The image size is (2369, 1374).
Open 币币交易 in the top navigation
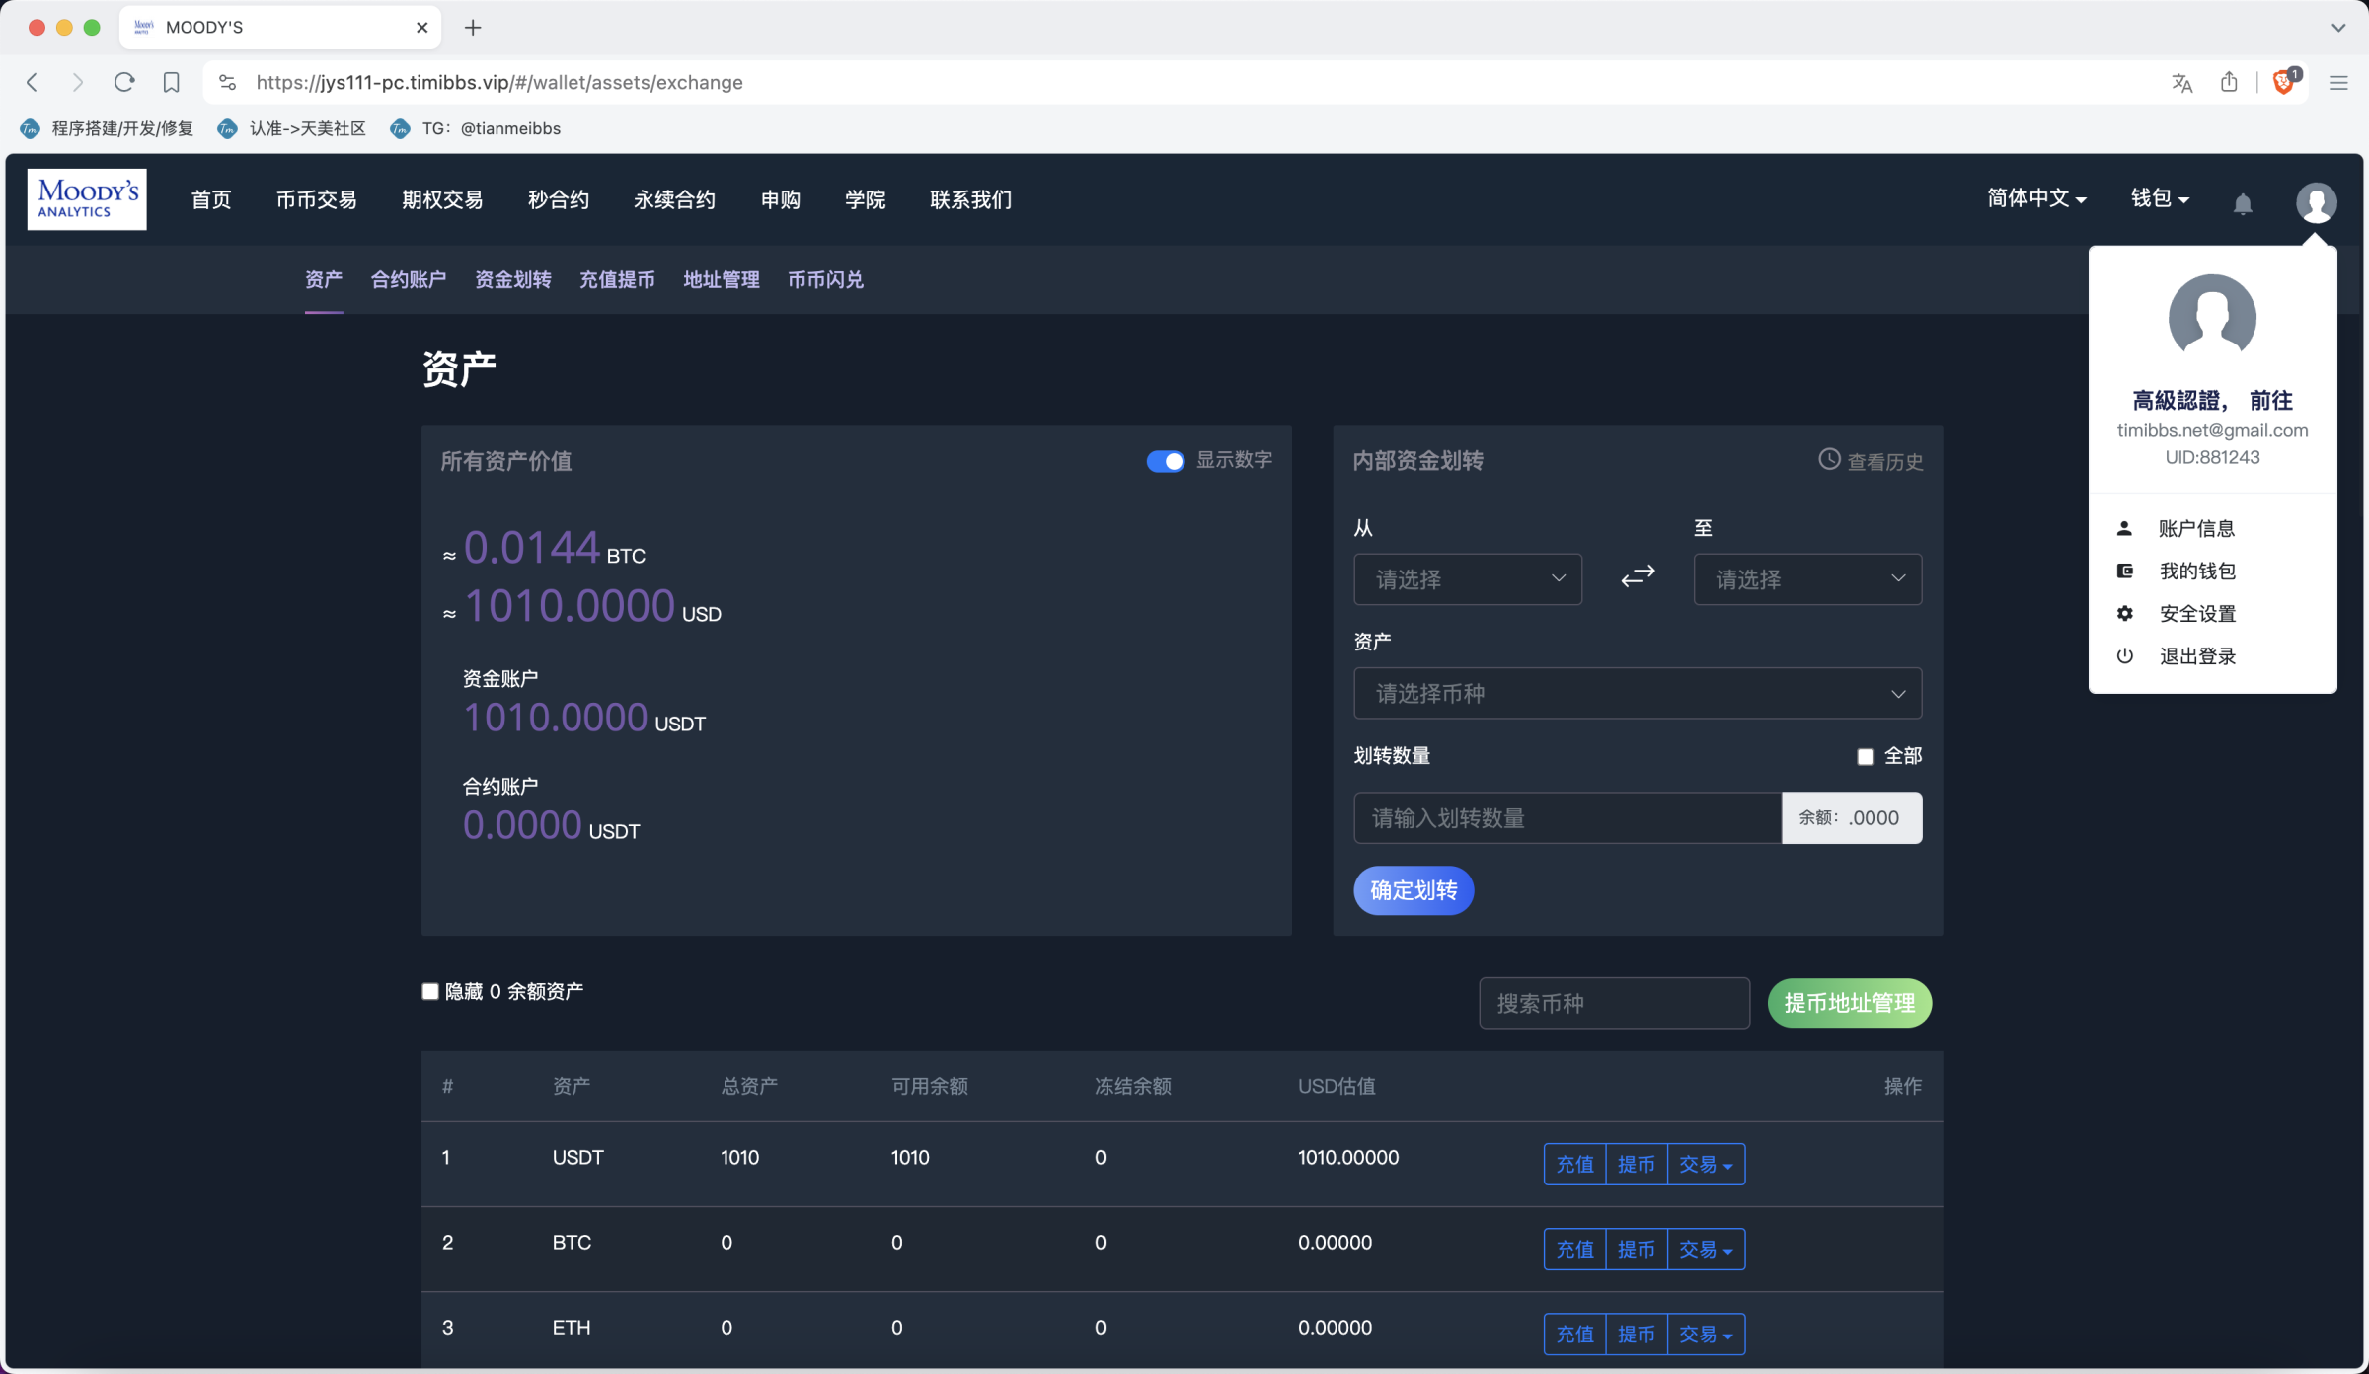tap(316, 200)
